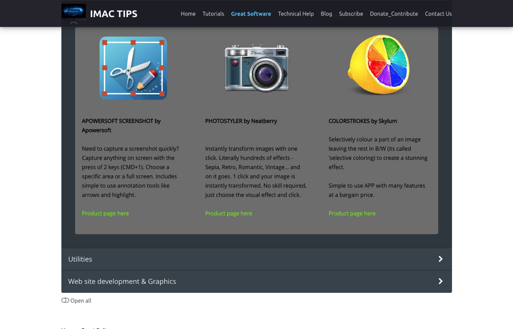Click the iMac Tips logo image
The image size is (513, 329).
[x=74, y=14]
